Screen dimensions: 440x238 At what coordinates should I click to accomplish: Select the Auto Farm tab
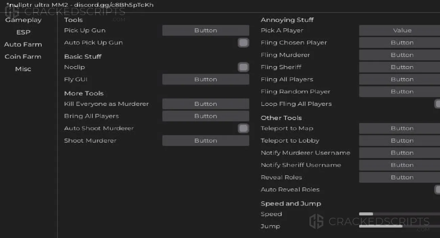[x=23, y=44]
